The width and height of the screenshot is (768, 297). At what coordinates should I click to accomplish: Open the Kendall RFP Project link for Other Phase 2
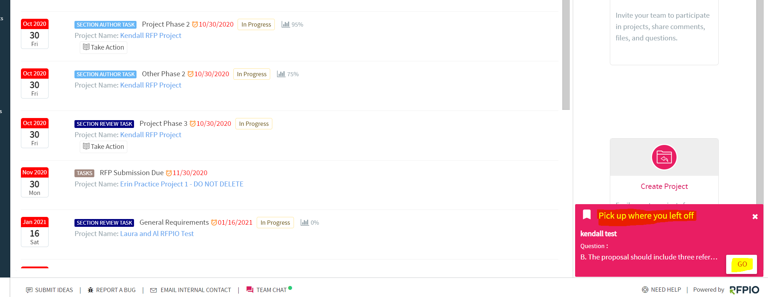[151, 85]
